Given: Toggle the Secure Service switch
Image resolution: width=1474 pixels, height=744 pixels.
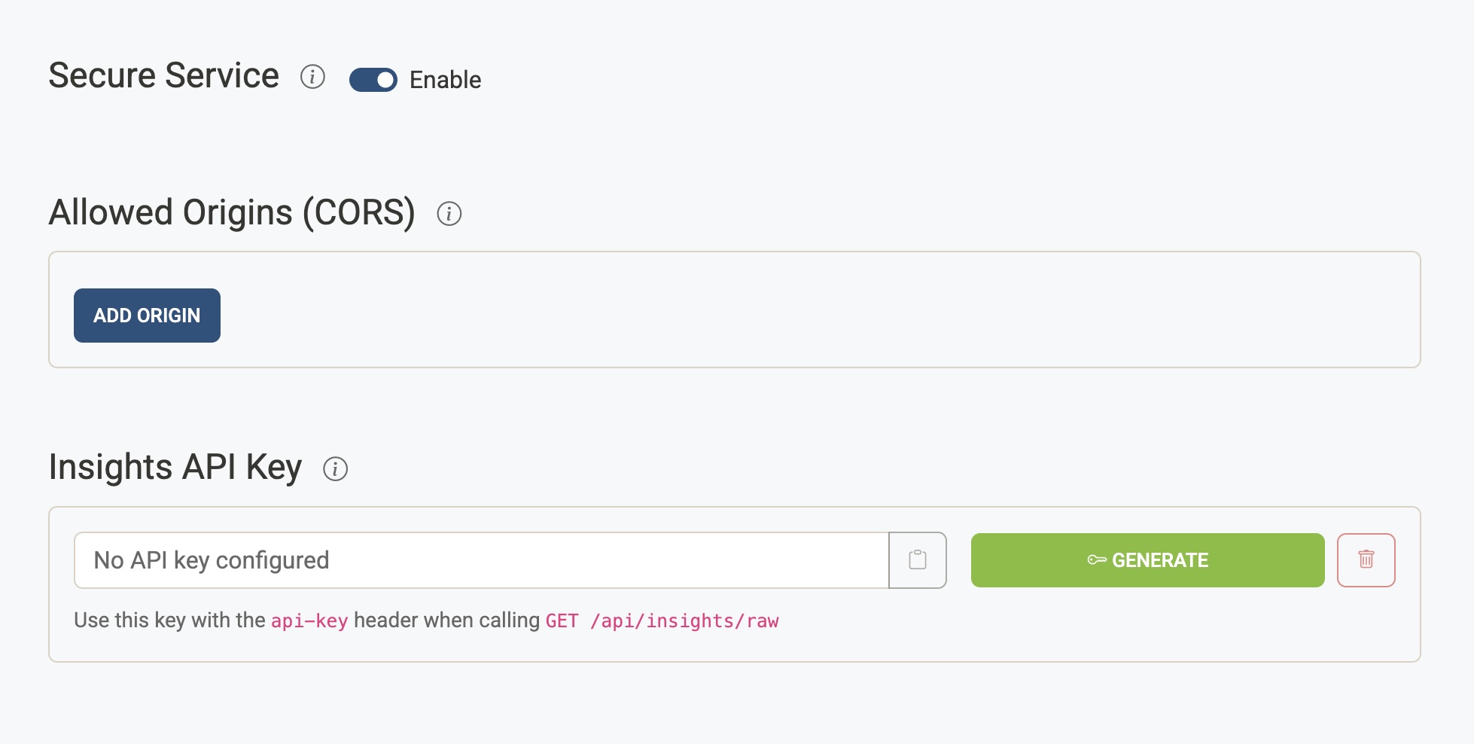Looking at the screenshot, I should coord(373,80).
